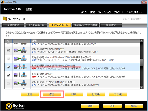
Task: Click the 適用 button
Action: point(90,106)
